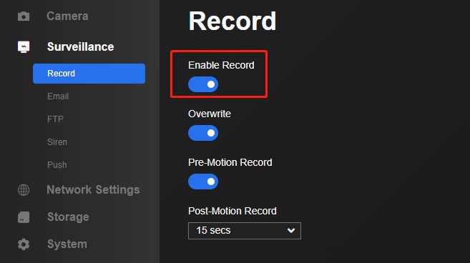
Task: Open the Network Settings section
Action: coord(93,190)
